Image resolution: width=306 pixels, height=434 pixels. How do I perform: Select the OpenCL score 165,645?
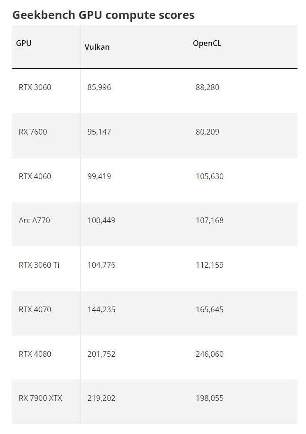(209, 309)
